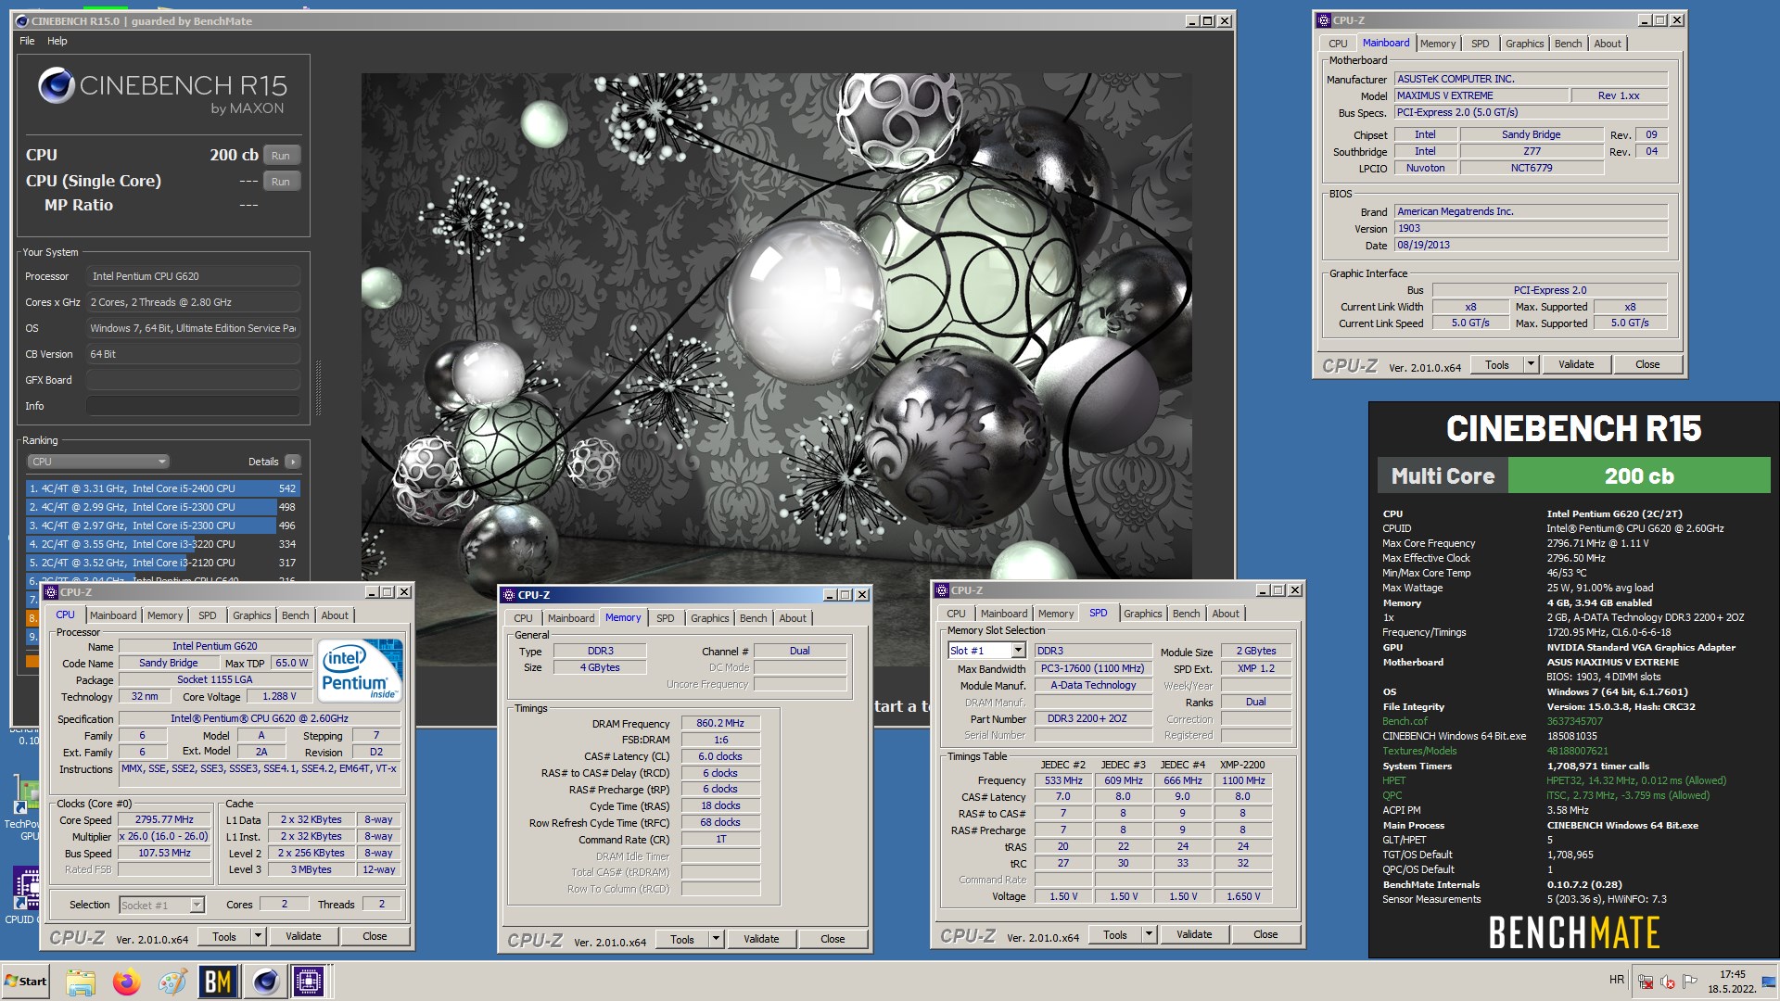Select ranking row Intel Core i3-3220 CPU
The width and height of the screenshot is (1780, 1001).
point(162,544)
